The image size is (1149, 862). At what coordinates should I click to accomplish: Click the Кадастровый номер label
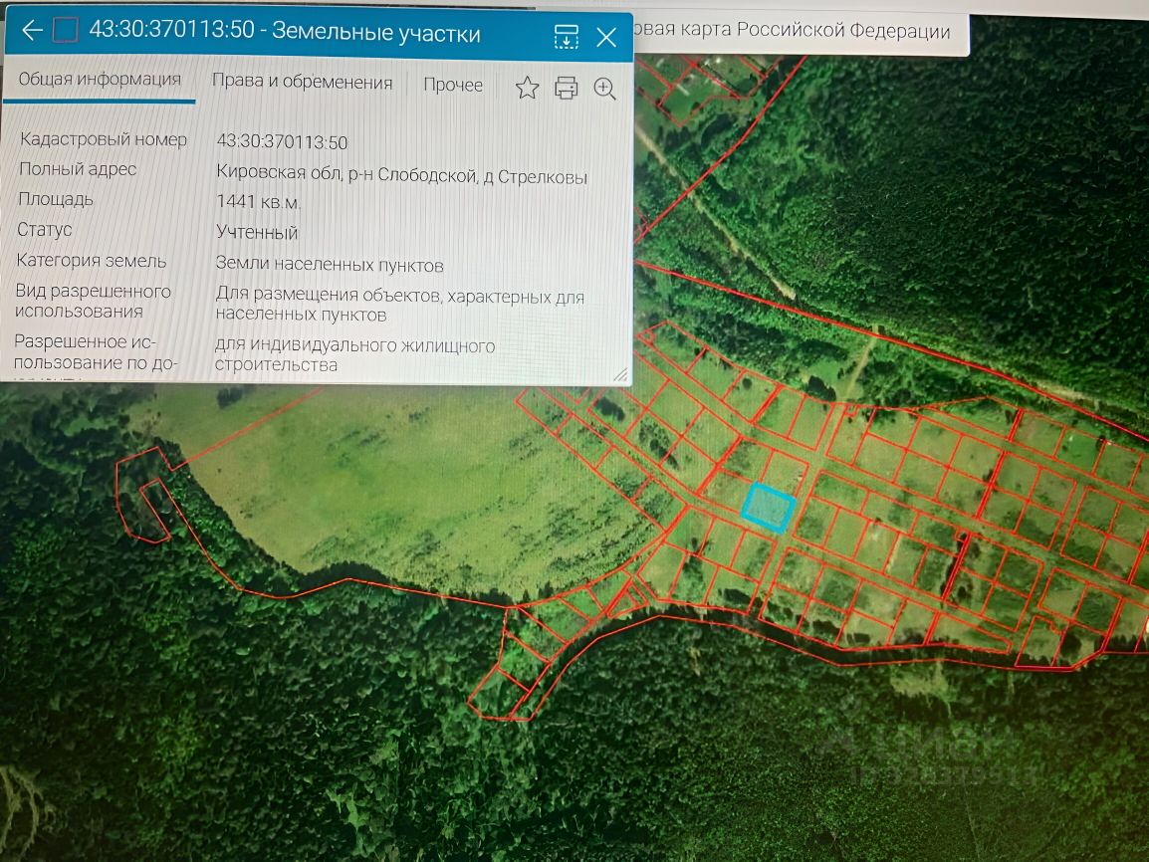tap(104, 139)
